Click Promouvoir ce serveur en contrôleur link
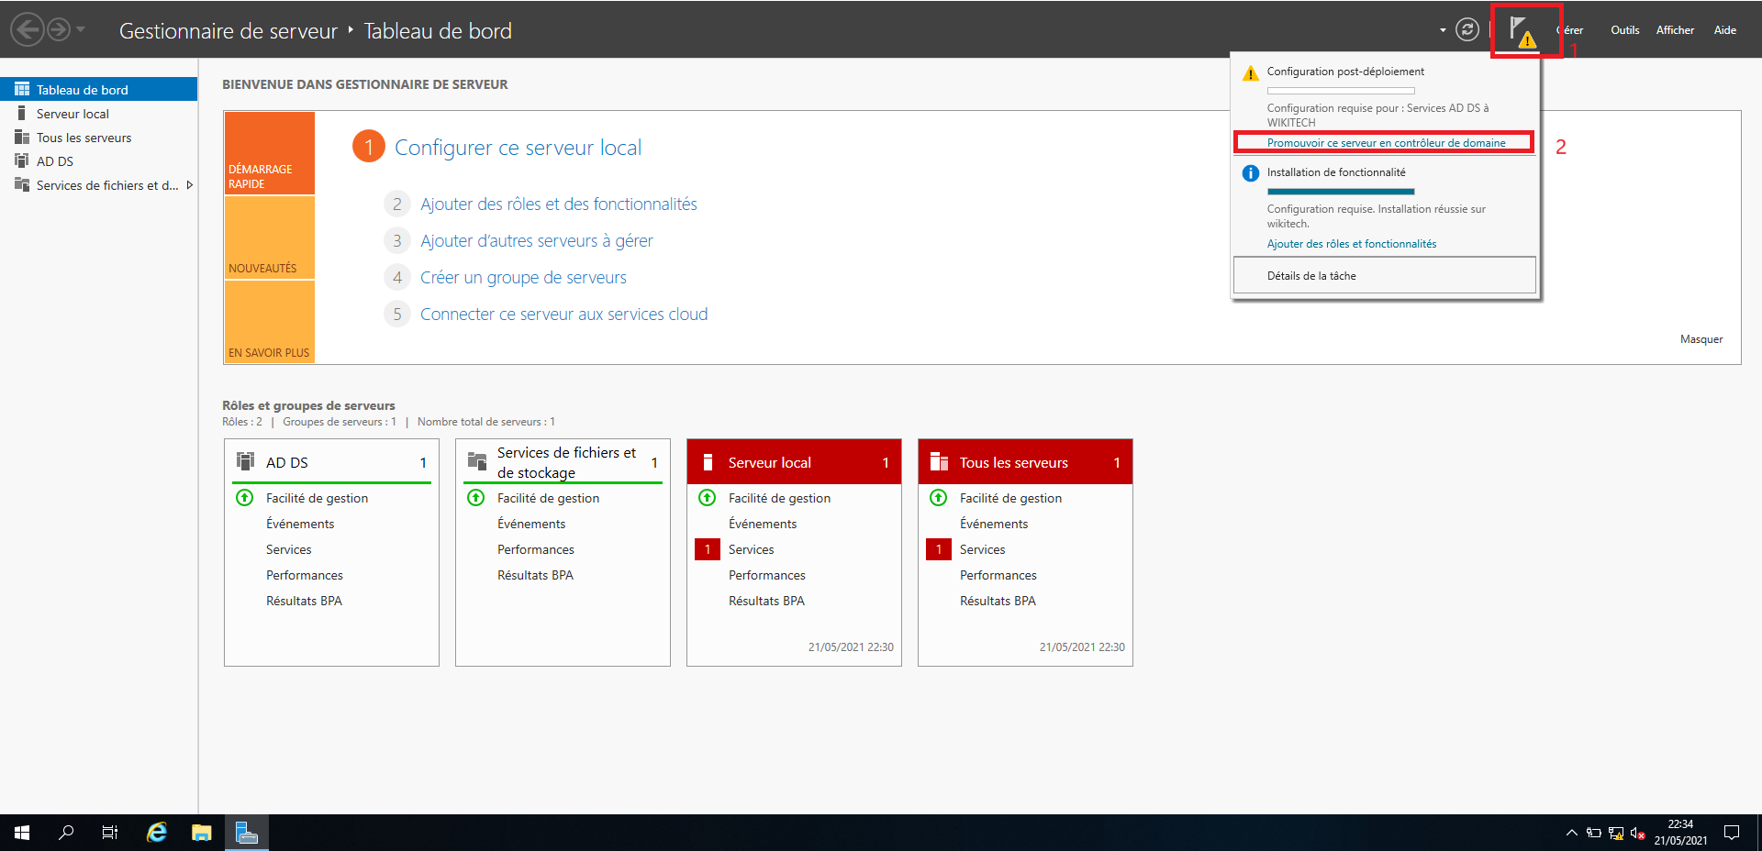Screen dimensions: 1762x851 pyautogui.click(x=1386, y=143)
